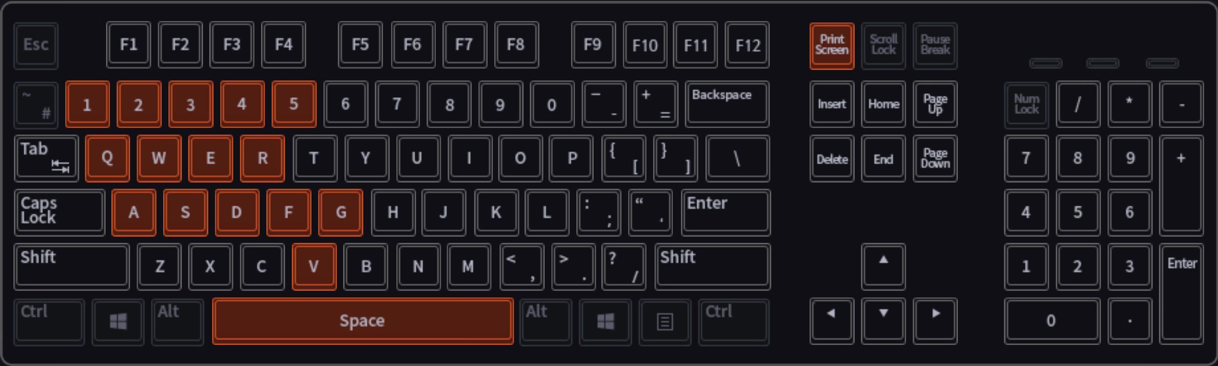Click the left Windows logo key
The width and height of the screenshot is (1218, 366).
coord(118,321)
